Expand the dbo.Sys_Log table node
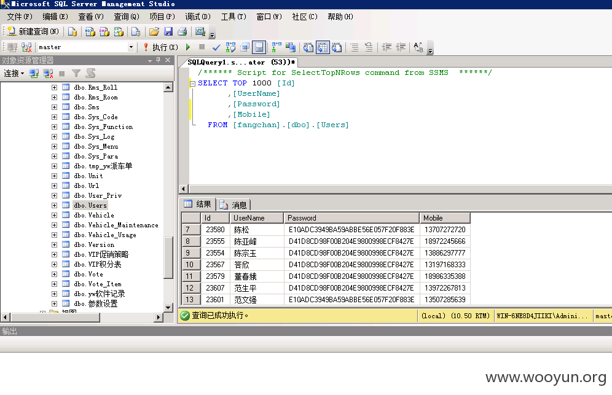 tap(54, 136)
